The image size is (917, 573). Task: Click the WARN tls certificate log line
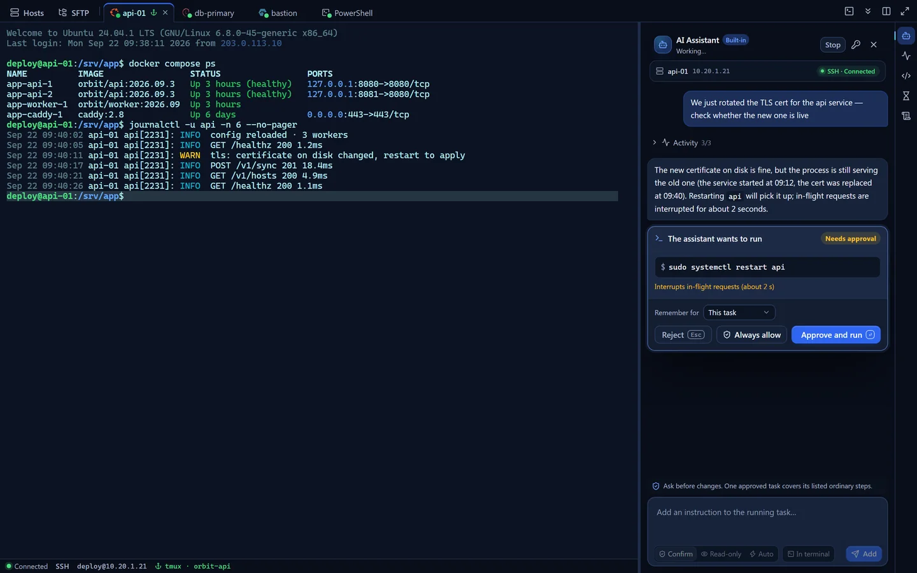(x=236, y=155)
